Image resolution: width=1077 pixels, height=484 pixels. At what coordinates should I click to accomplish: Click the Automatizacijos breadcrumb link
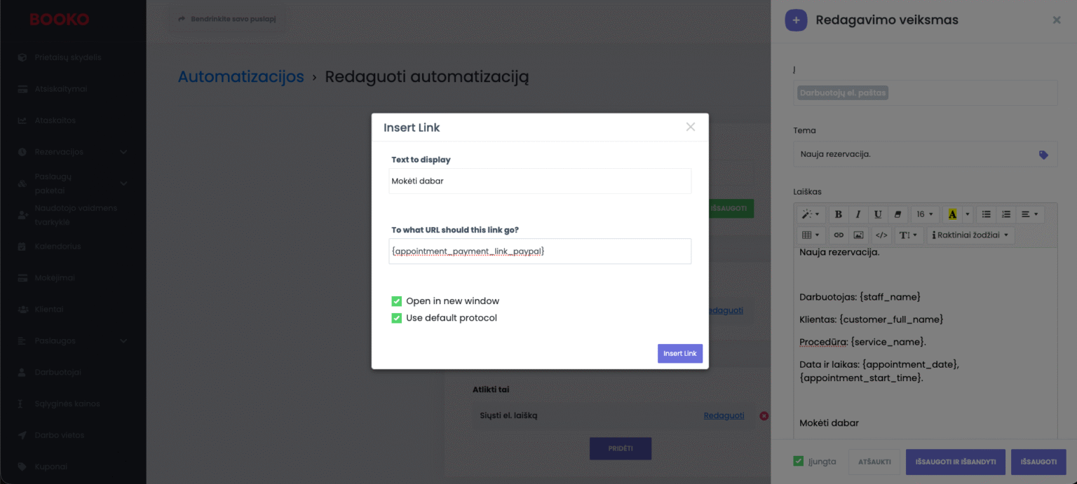tap(241, 76)
